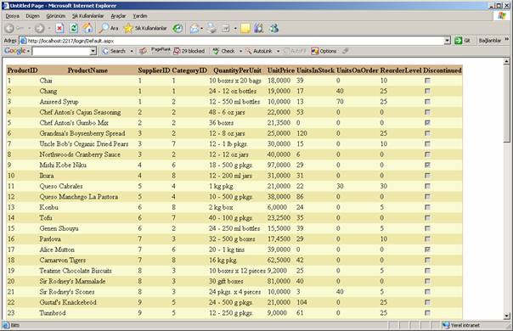Click the cell "Grandma's Boysenberry Spread"

(x=82, y=133)
